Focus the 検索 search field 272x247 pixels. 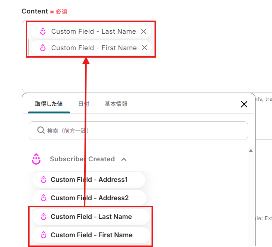[x=142, y=131]
